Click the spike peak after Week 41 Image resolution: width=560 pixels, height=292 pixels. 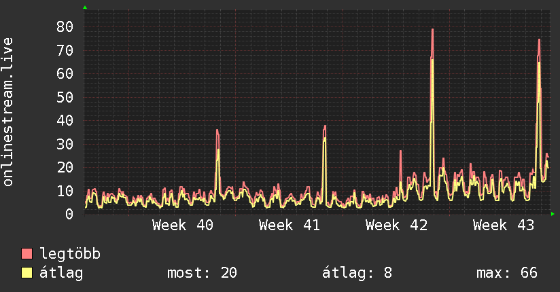coord(325,127)
